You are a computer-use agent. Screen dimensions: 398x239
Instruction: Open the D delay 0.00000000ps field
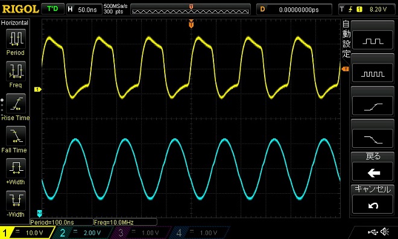click(294, 10)
